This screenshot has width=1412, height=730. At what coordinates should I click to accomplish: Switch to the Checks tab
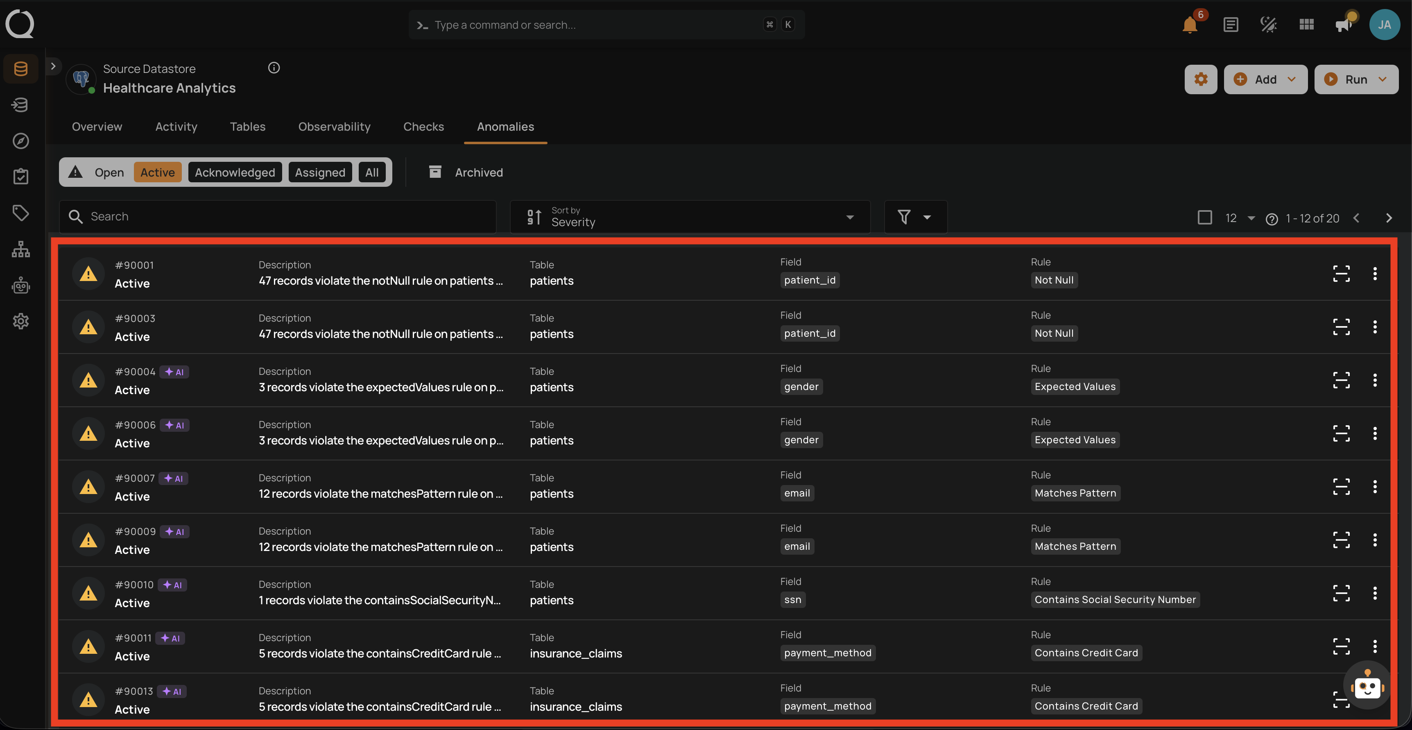click(424, 127)
